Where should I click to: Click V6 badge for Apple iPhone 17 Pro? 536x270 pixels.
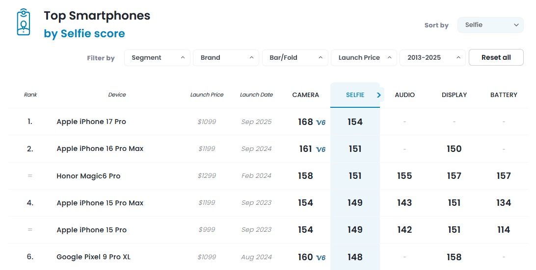click(321, 122)
